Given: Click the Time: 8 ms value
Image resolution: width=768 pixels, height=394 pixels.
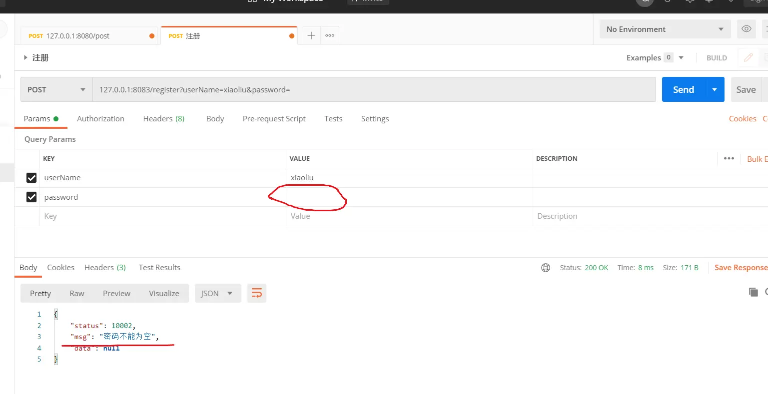Looking at the screenshot, I should point(646,268).
